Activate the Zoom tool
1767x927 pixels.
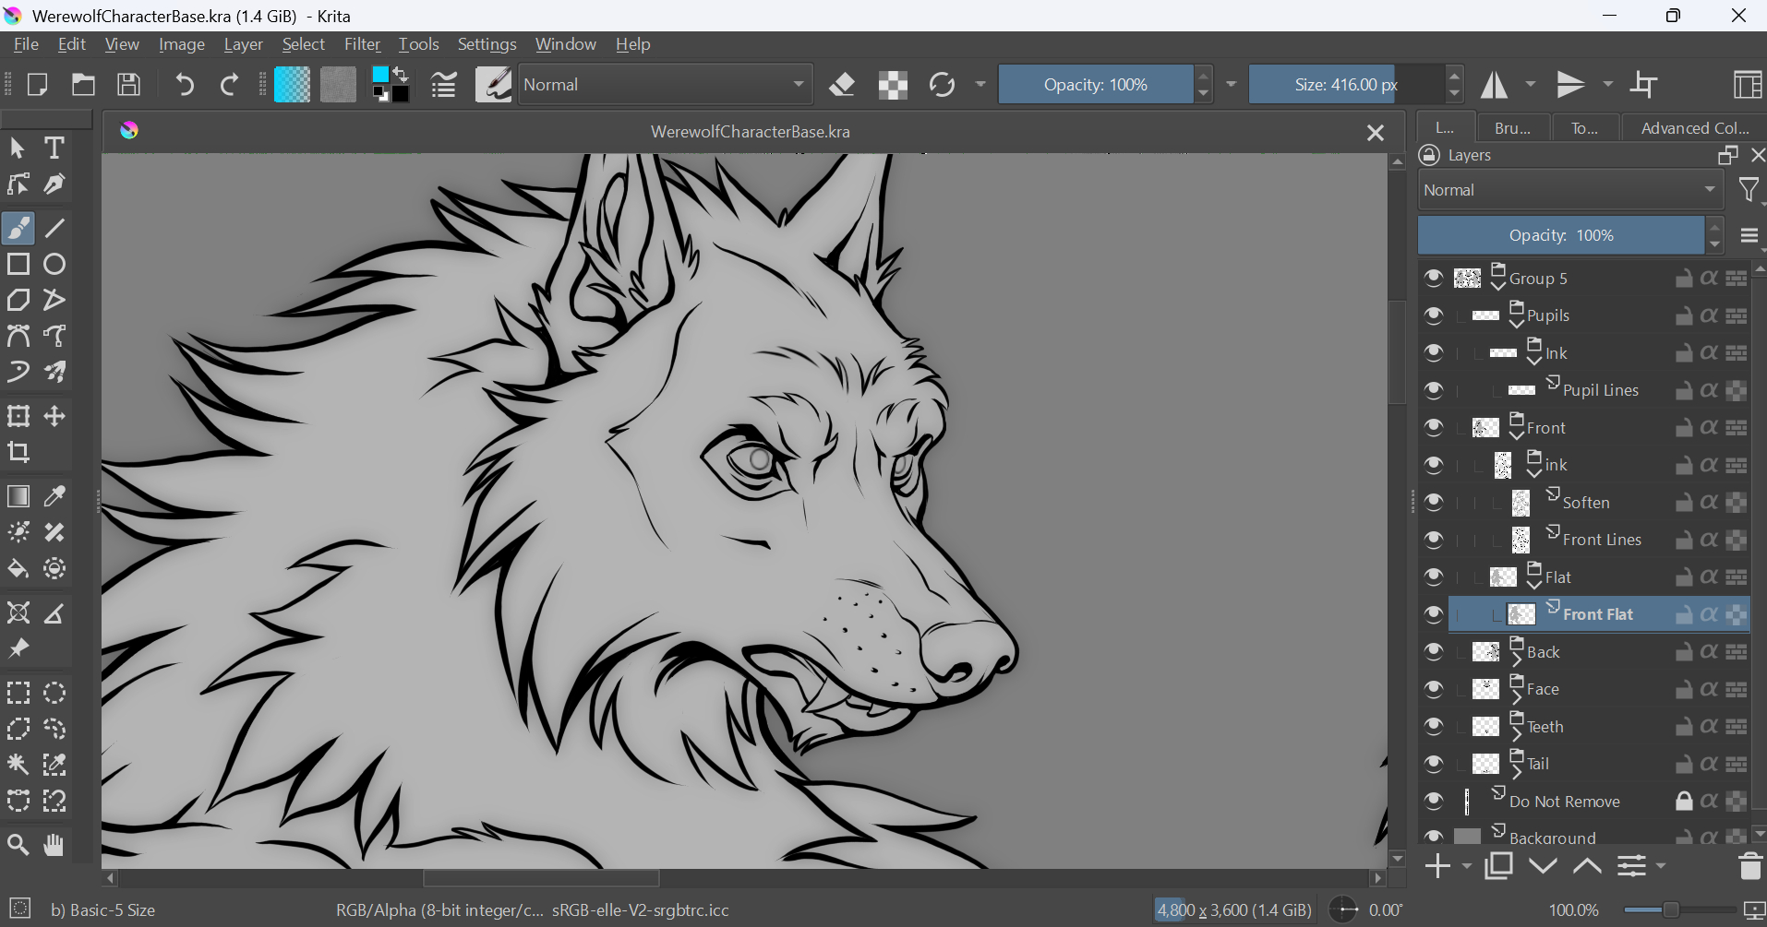point(18,844)
